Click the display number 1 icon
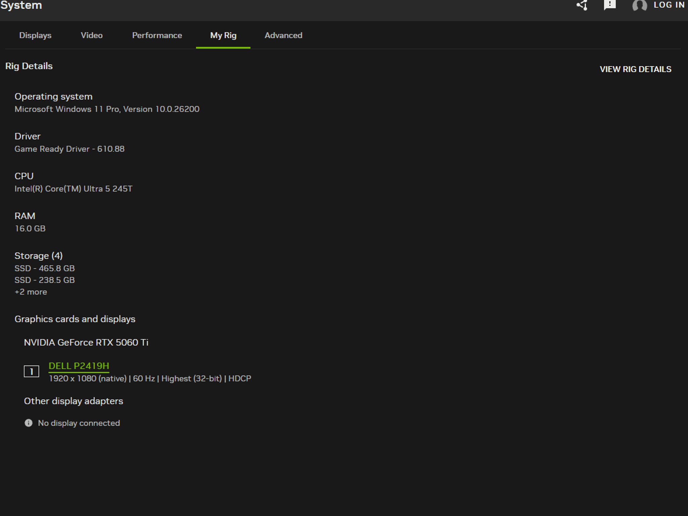Image resolution: width=688 pixels, height=516 pixels. [31, 371]
